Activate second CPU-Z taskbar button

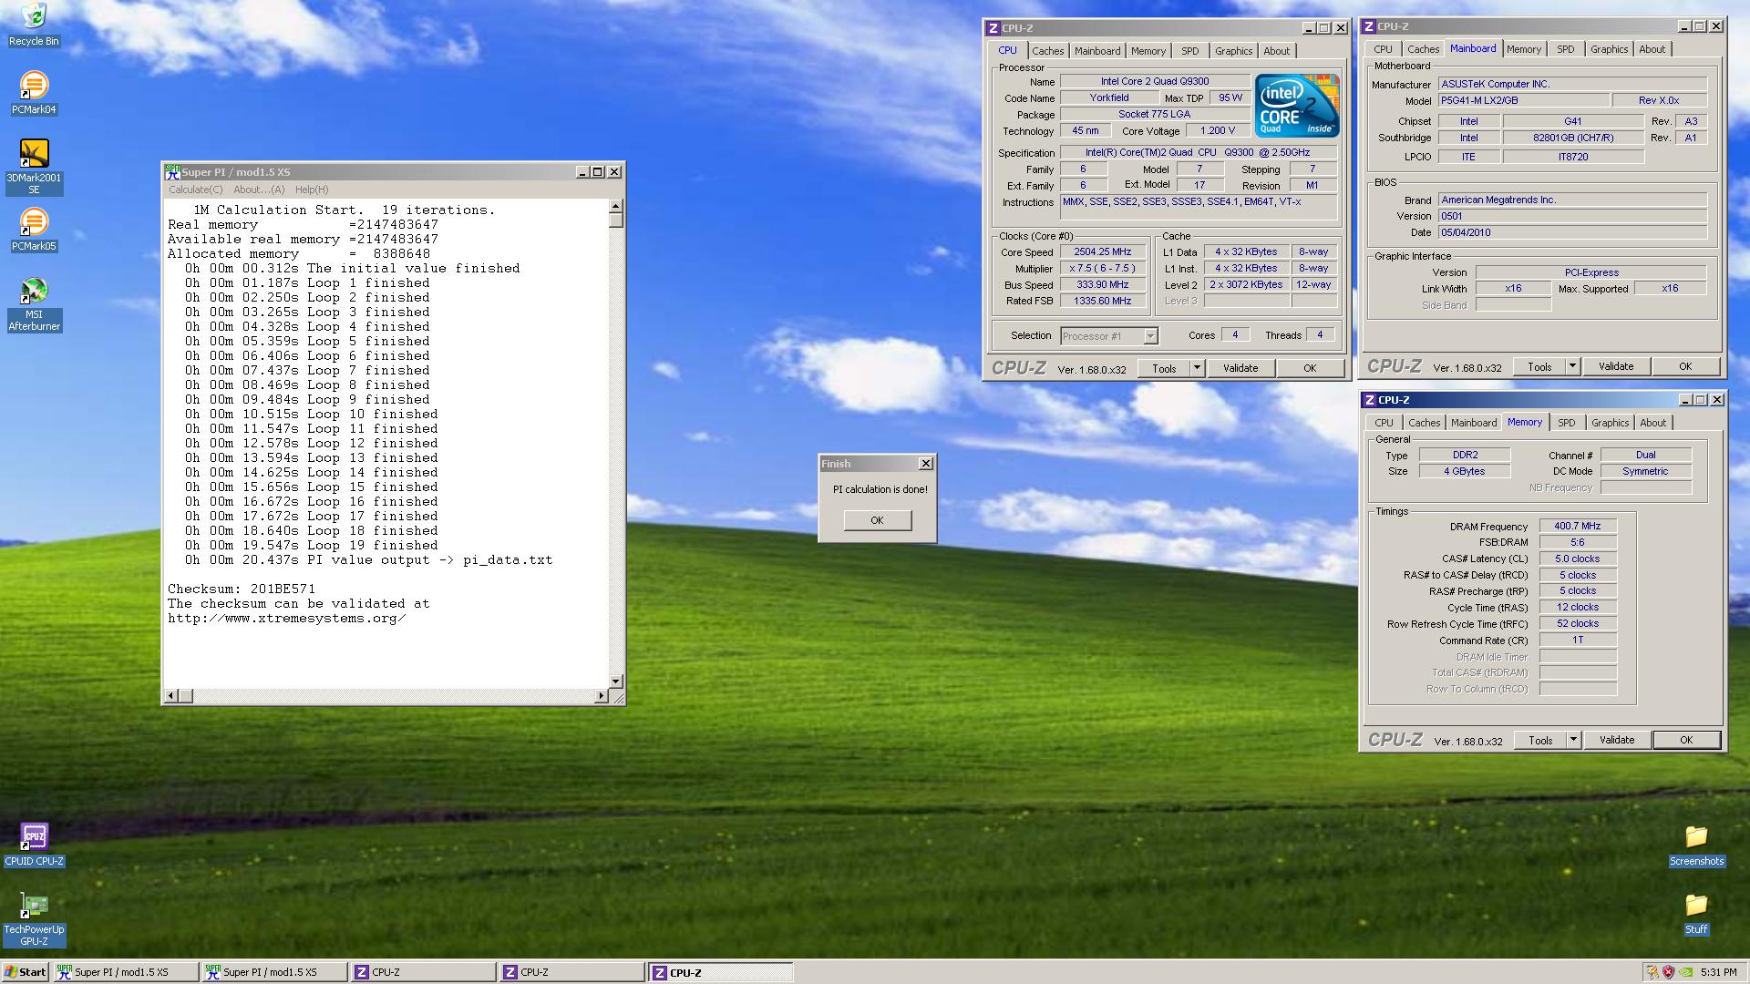tap(571, 972)
